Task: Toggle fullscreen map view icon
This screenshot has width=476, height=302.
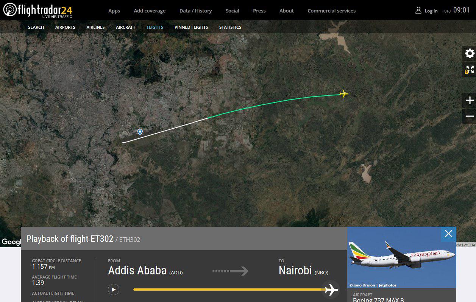Action: coord(470,70)
